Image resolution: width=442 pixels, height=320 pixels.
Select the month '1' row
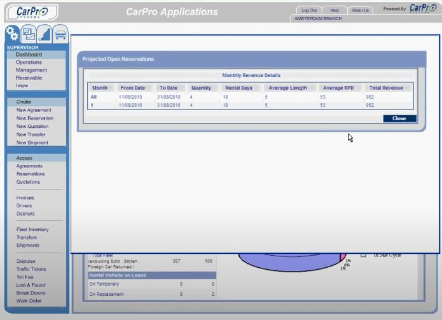coord(251,105)
